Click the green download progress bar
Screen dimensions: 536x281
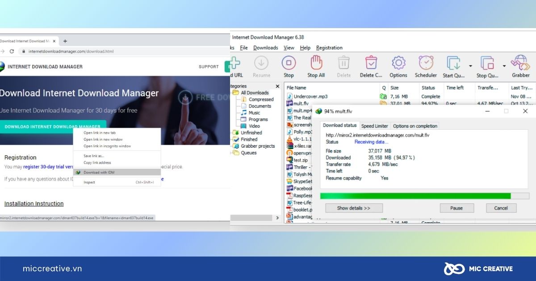pyautogui.click(x=415, y=196)
